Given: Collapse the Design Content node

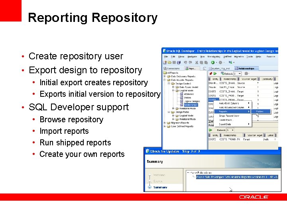Looking at the screenshot, I should point(169,84).
